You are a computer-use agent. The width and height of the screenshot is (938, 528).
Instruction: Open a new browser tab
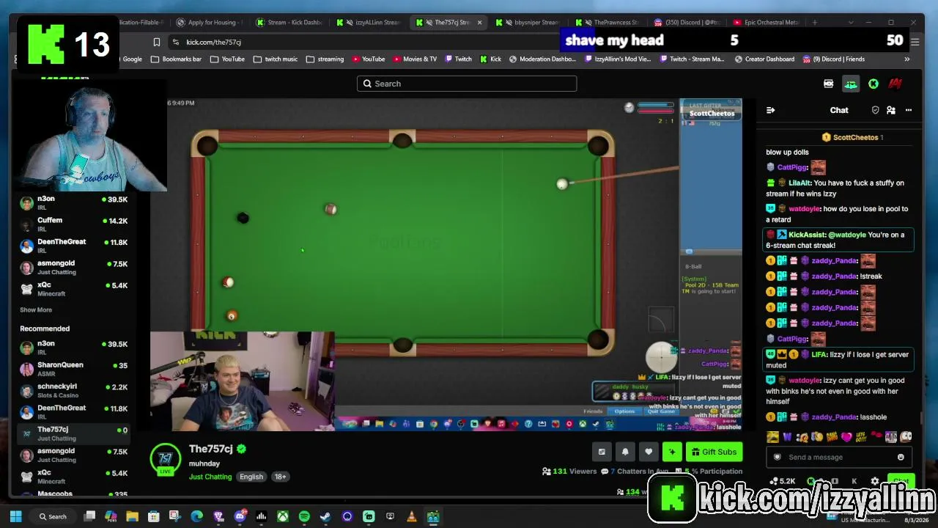[x=814, y=22]
